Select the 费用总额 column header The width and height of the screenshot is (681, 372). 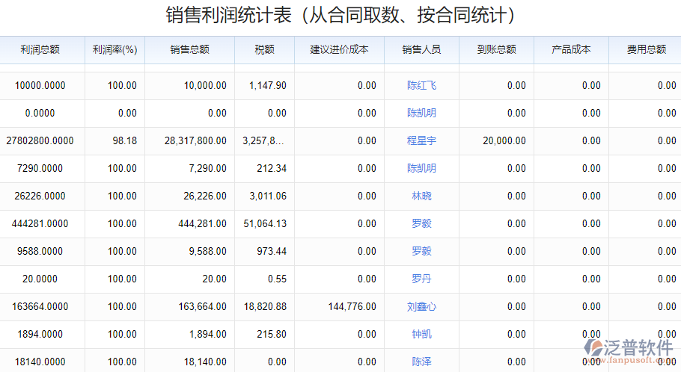pyautogui.click(x=646, y=50)
